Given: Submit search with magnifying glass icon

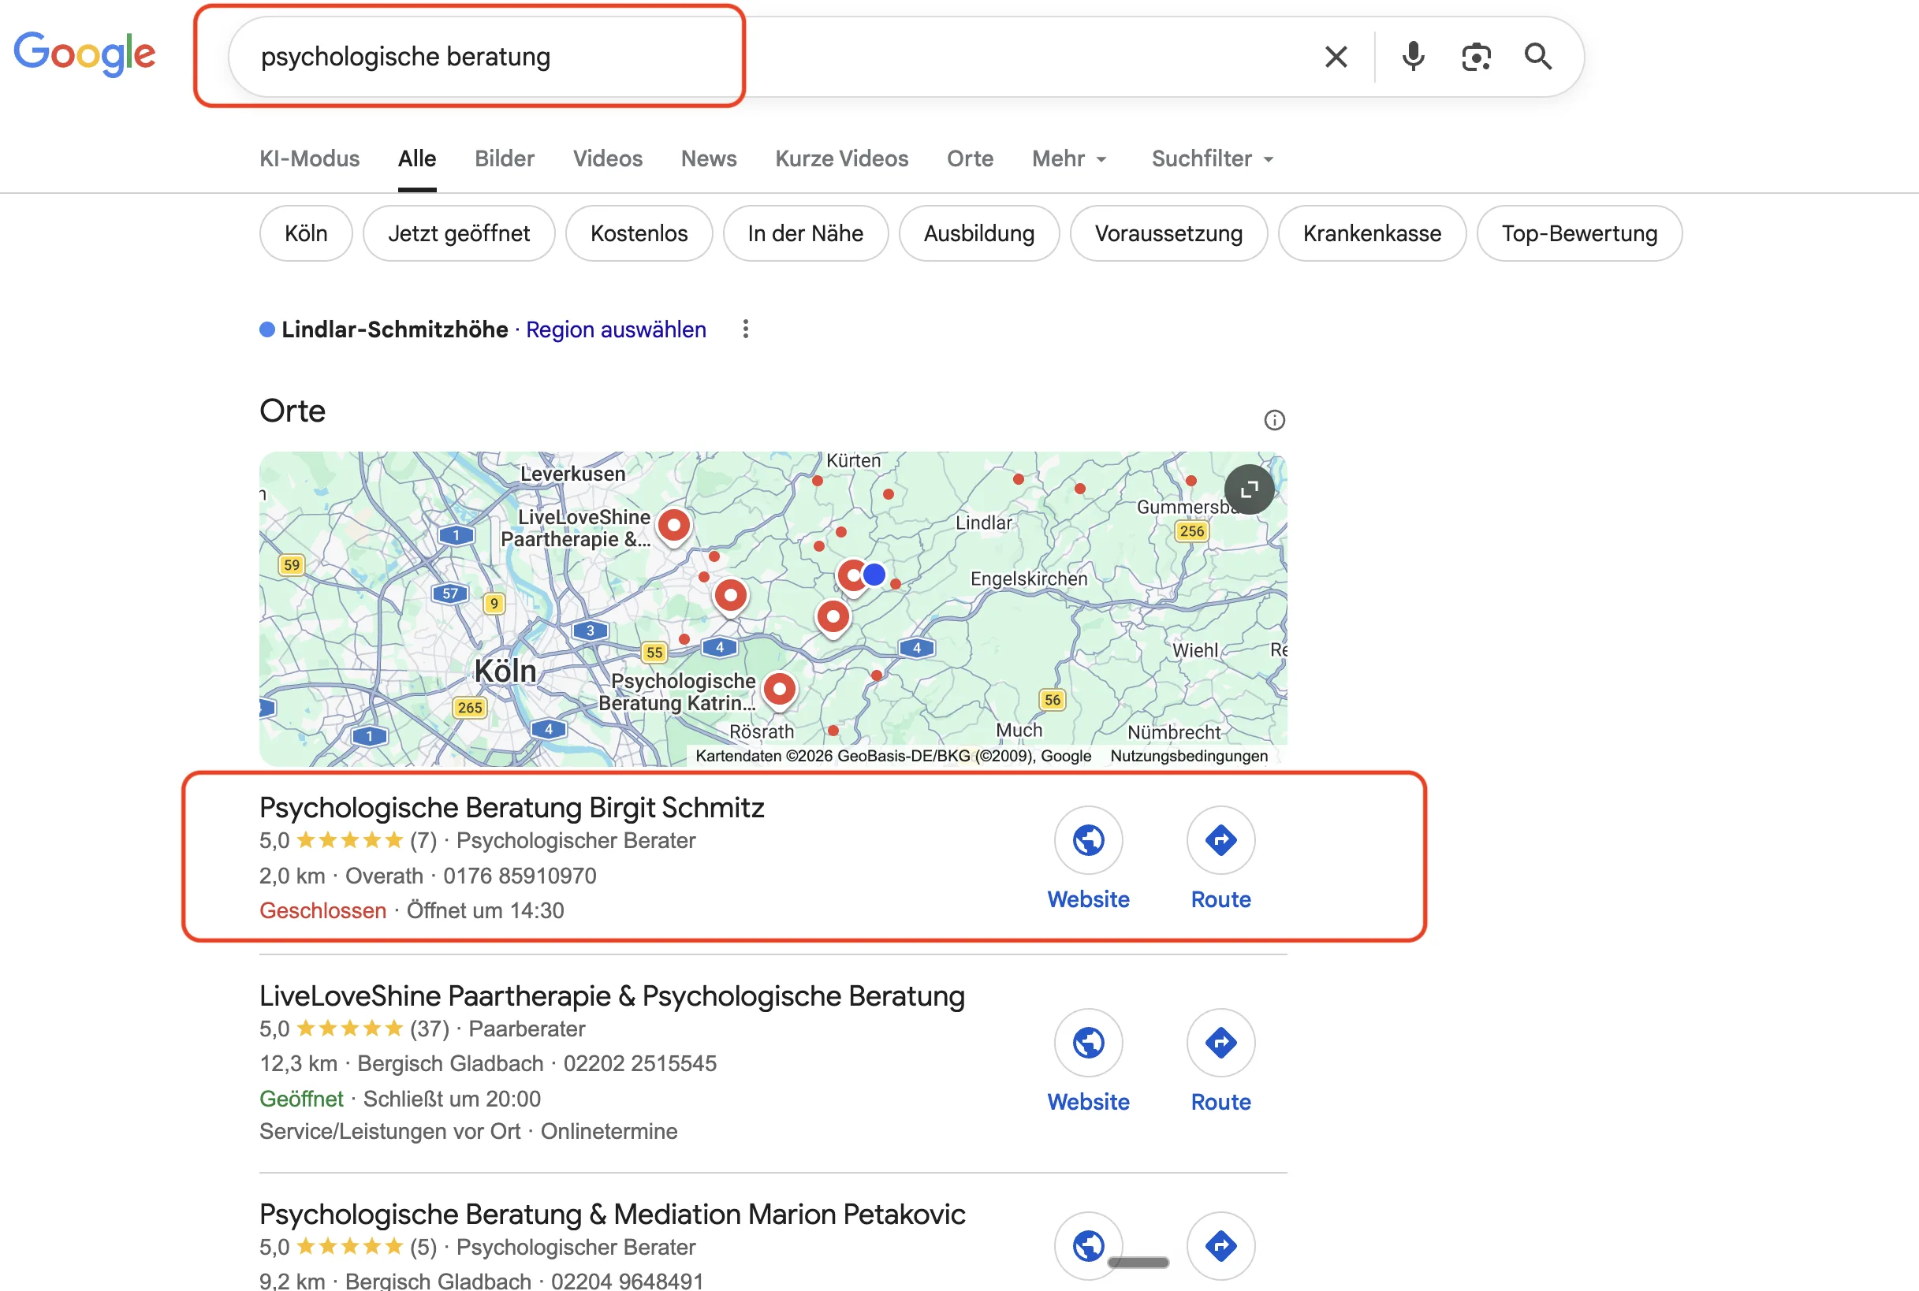Looking at the screenshot, I should (x=1537, y=57).
